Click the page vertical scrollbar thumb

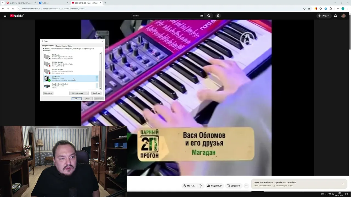pos(350,31)
